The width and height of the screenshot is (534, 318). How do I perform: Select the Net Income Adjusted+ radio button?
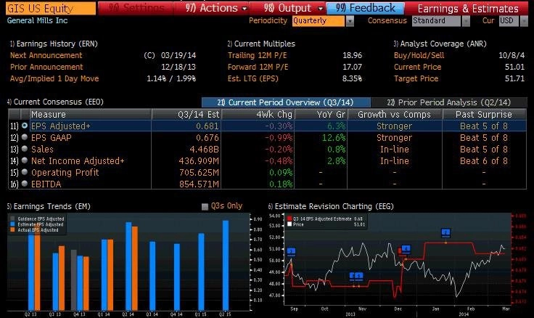point(25,160)
